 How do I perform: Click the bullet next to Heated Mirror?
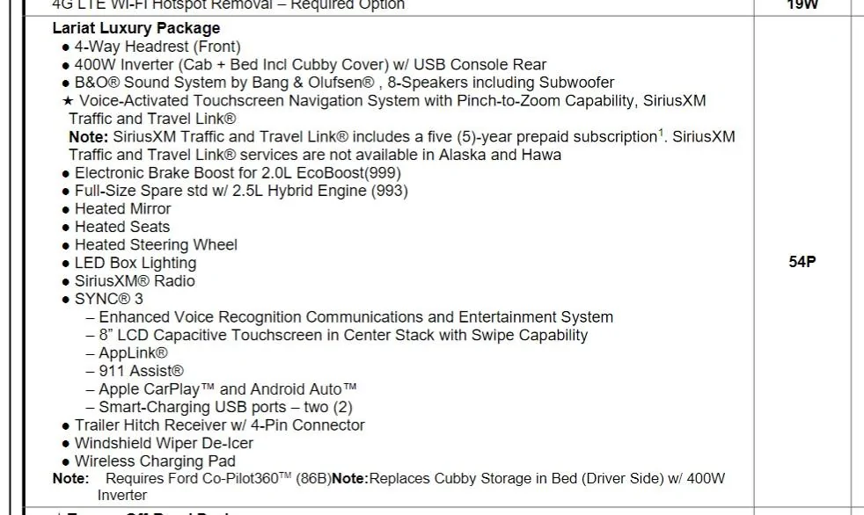pyautogui.click(x=66, y=210)
